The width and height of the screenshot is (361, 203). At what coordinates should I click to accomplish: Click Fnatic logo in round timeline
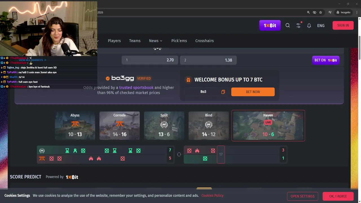[x=42, y=158]
